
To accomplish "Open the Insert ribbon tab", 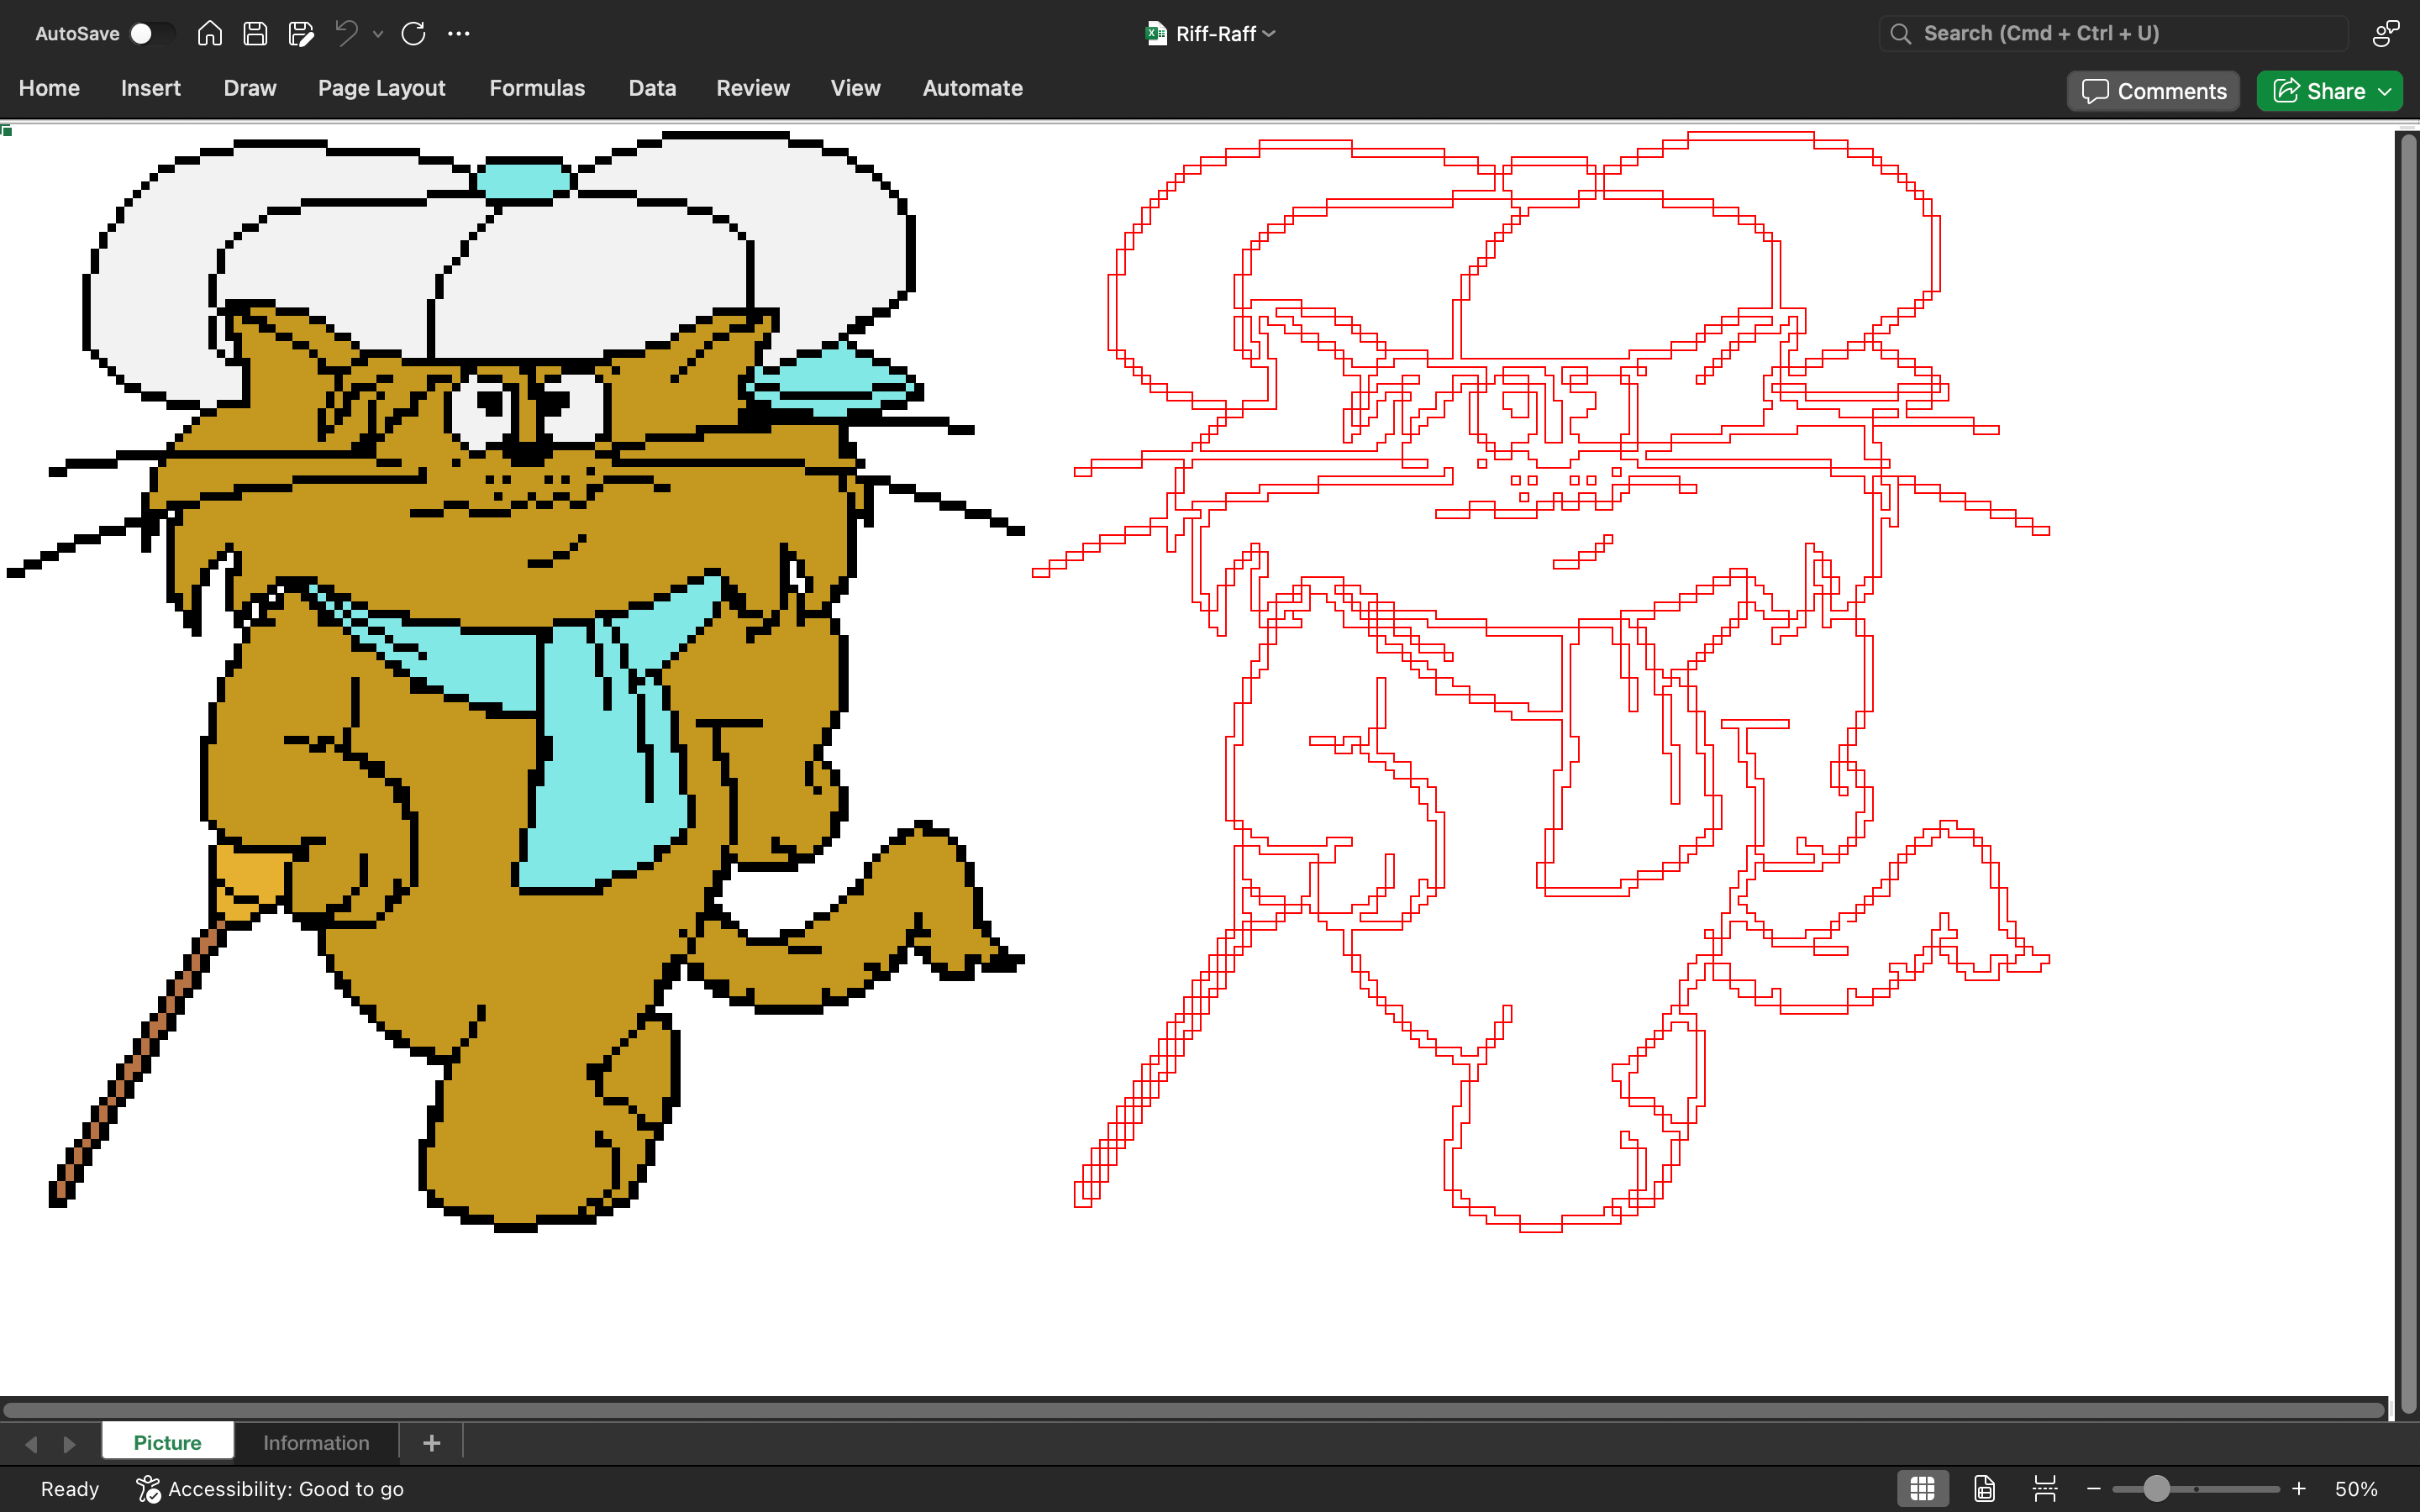I will (x=151, y=88).
